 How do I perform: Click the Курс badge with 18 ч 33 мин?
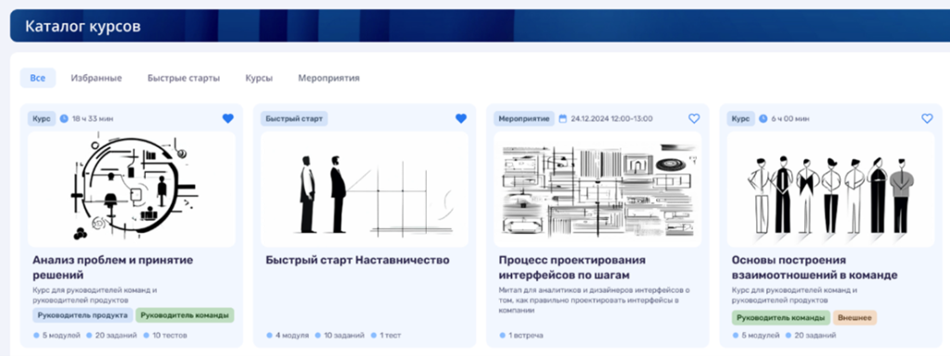(42, 119)
